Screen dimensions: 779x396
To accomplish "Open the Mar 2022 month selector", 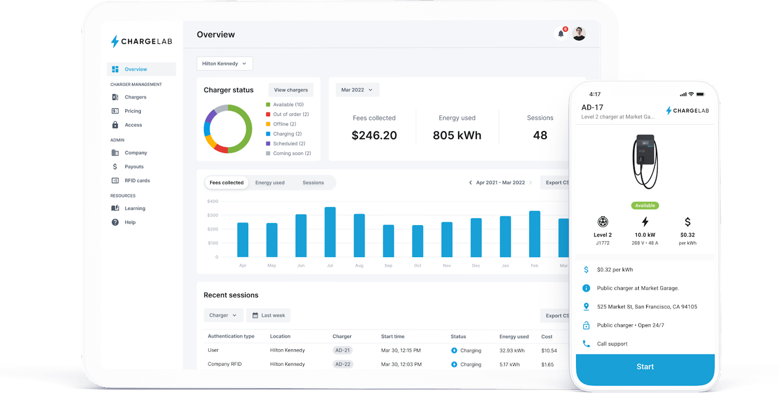I will click(357, 89).
